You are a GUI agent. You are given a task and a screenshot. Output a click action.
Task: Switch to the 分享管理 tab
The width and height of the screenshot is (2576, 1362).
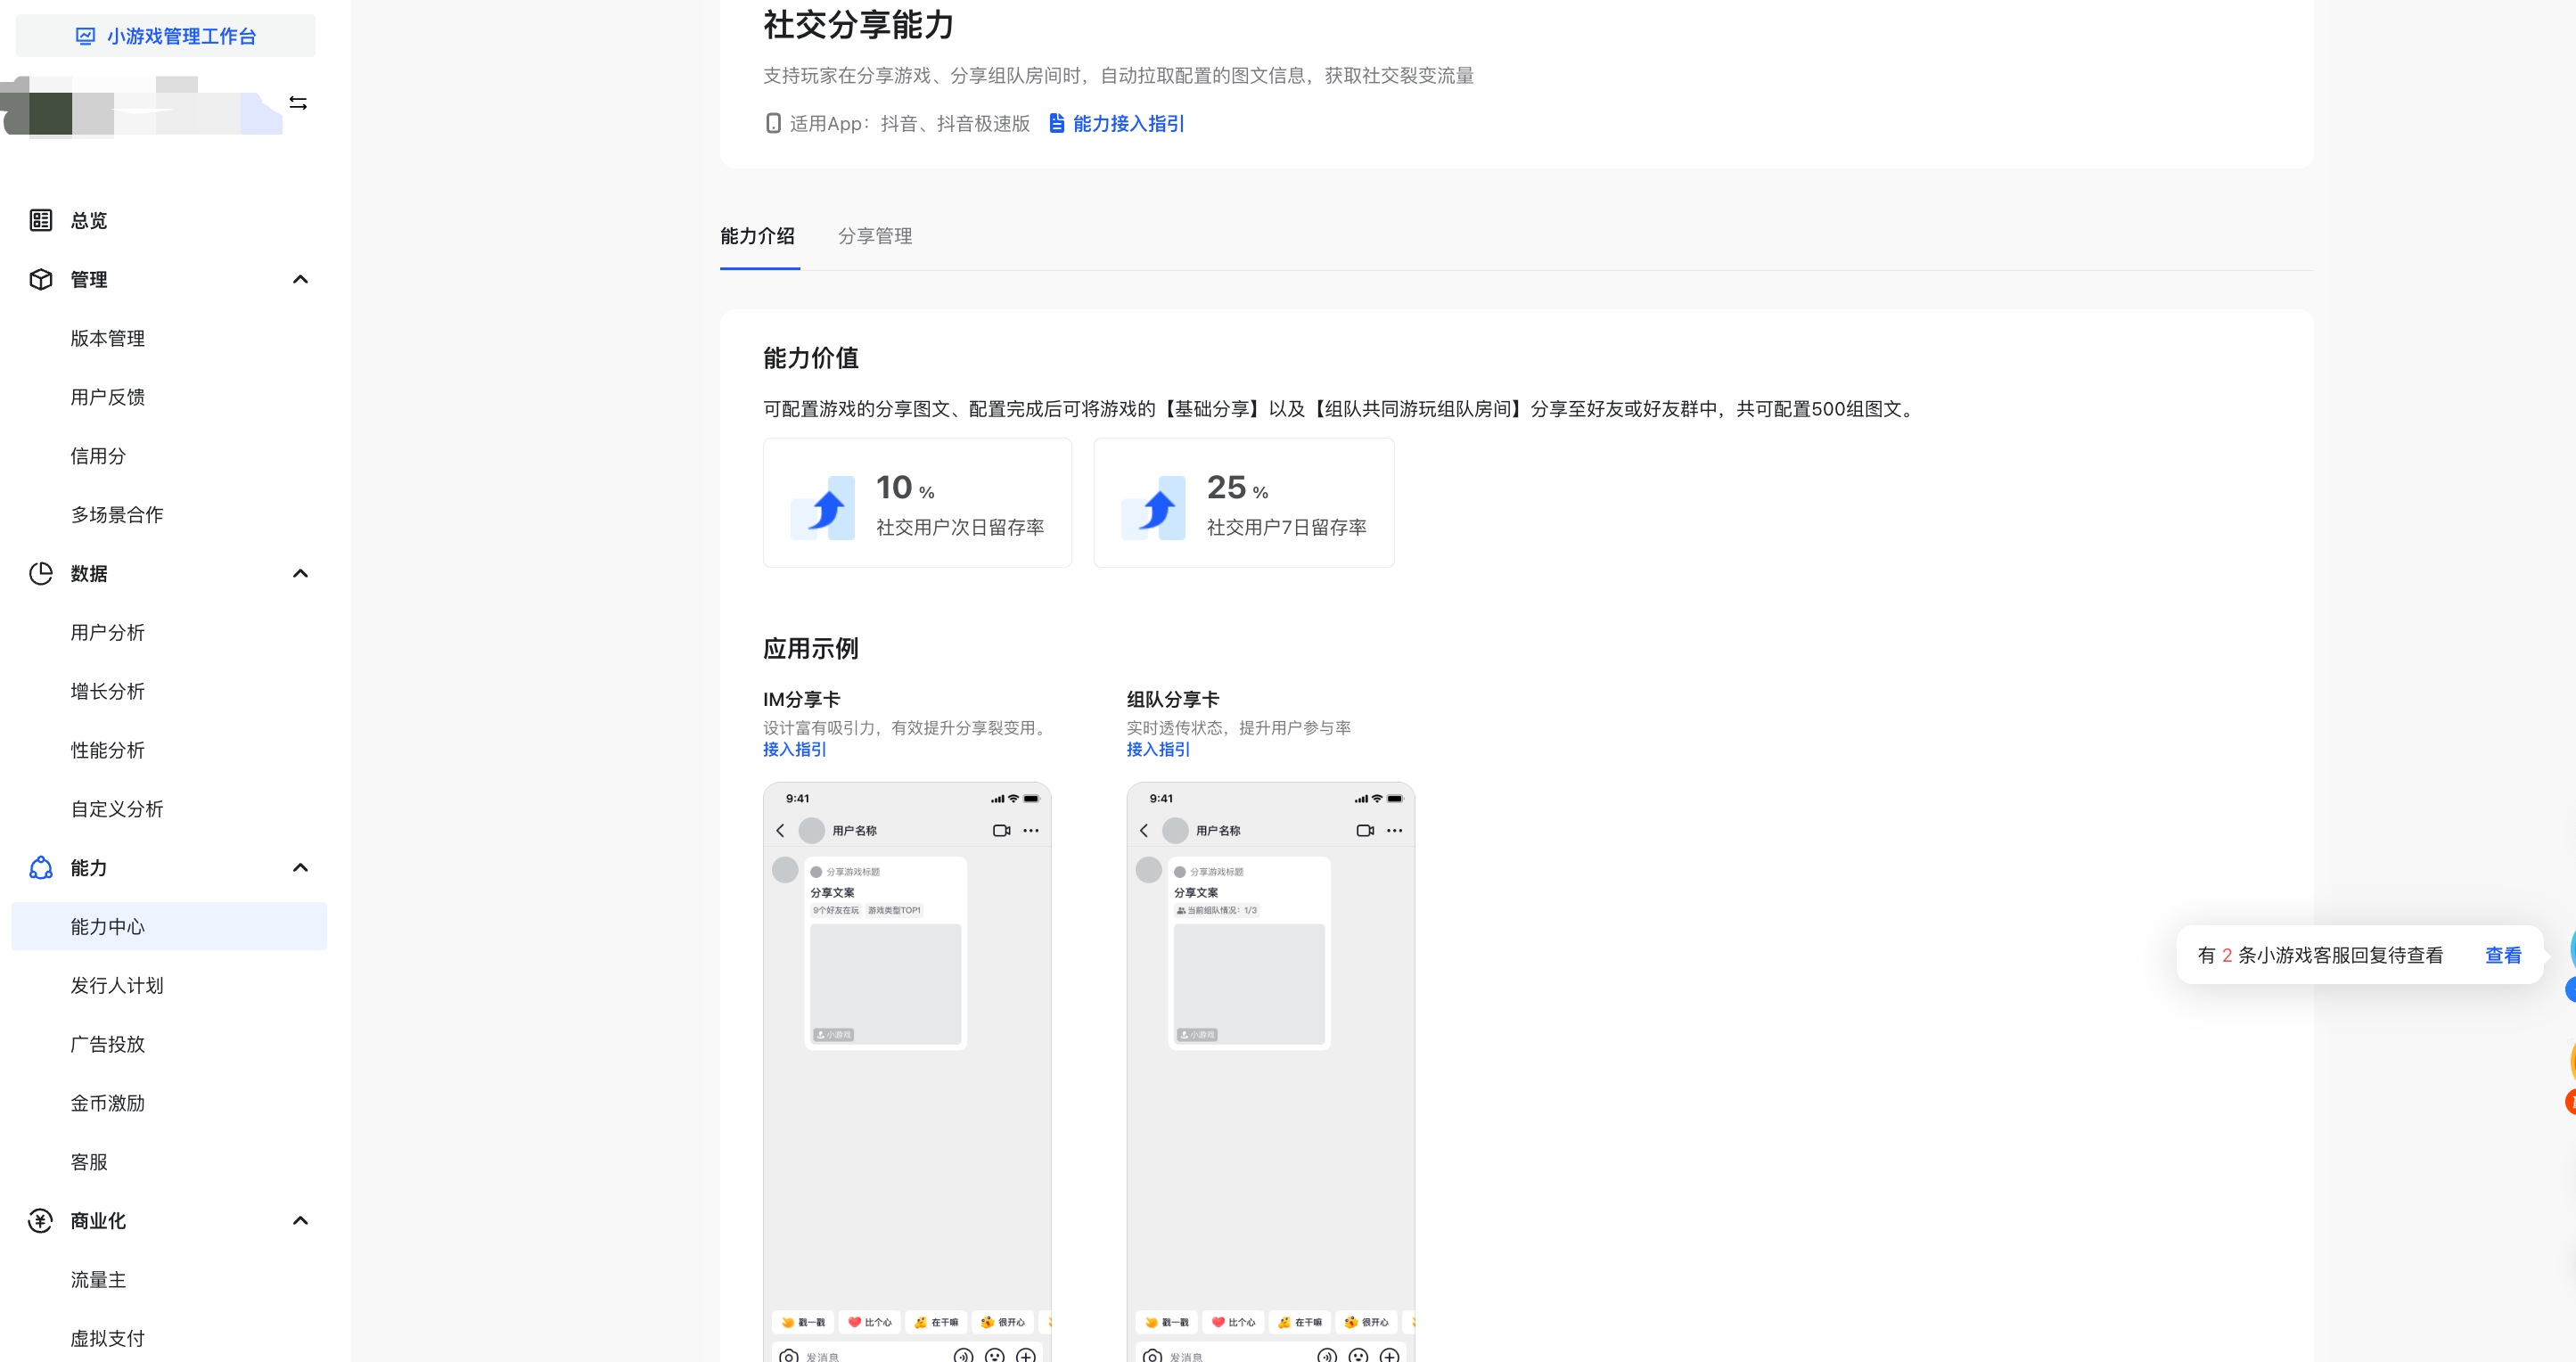[874, 236]
